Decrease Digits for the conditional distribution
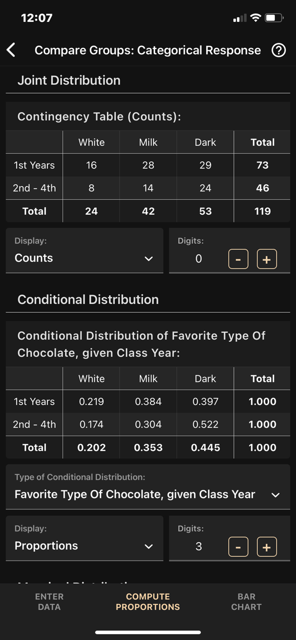Image resolution: width=296 pixels, height=640 pixels. tap(238, 547)
